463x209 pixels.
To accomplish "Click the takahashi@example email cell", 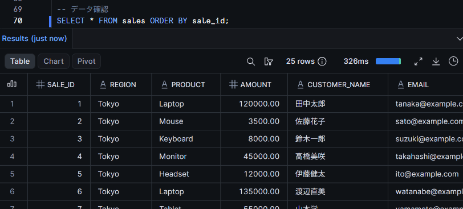I will tap(425, 156).
